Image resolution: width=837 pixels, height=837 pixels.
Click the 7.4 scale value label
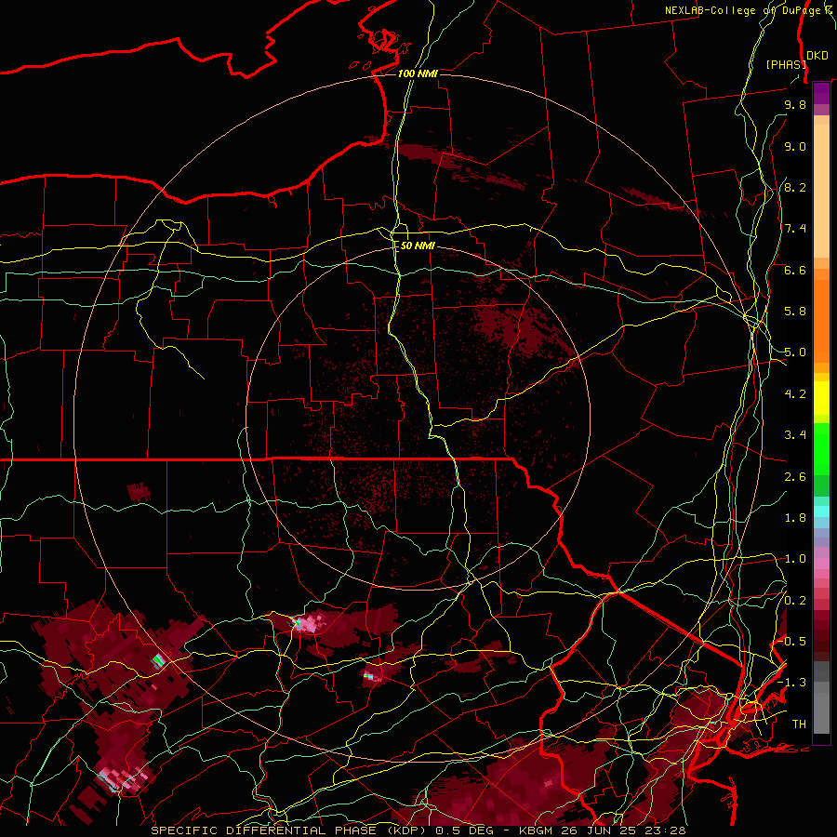point(795,229)
